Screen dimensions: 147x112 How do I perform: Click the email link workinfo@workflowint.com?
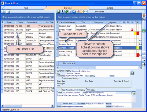(72, 106)
